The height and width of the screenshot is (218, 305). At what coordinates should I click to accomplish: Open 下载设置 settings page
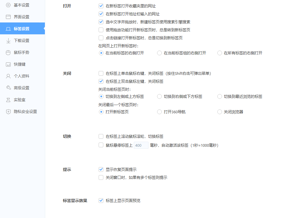tap(22, 41)
